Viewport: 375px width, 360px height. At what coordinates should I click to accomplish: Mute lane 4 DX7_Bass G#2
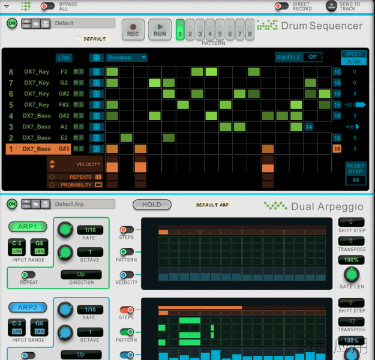coord(76,116)
